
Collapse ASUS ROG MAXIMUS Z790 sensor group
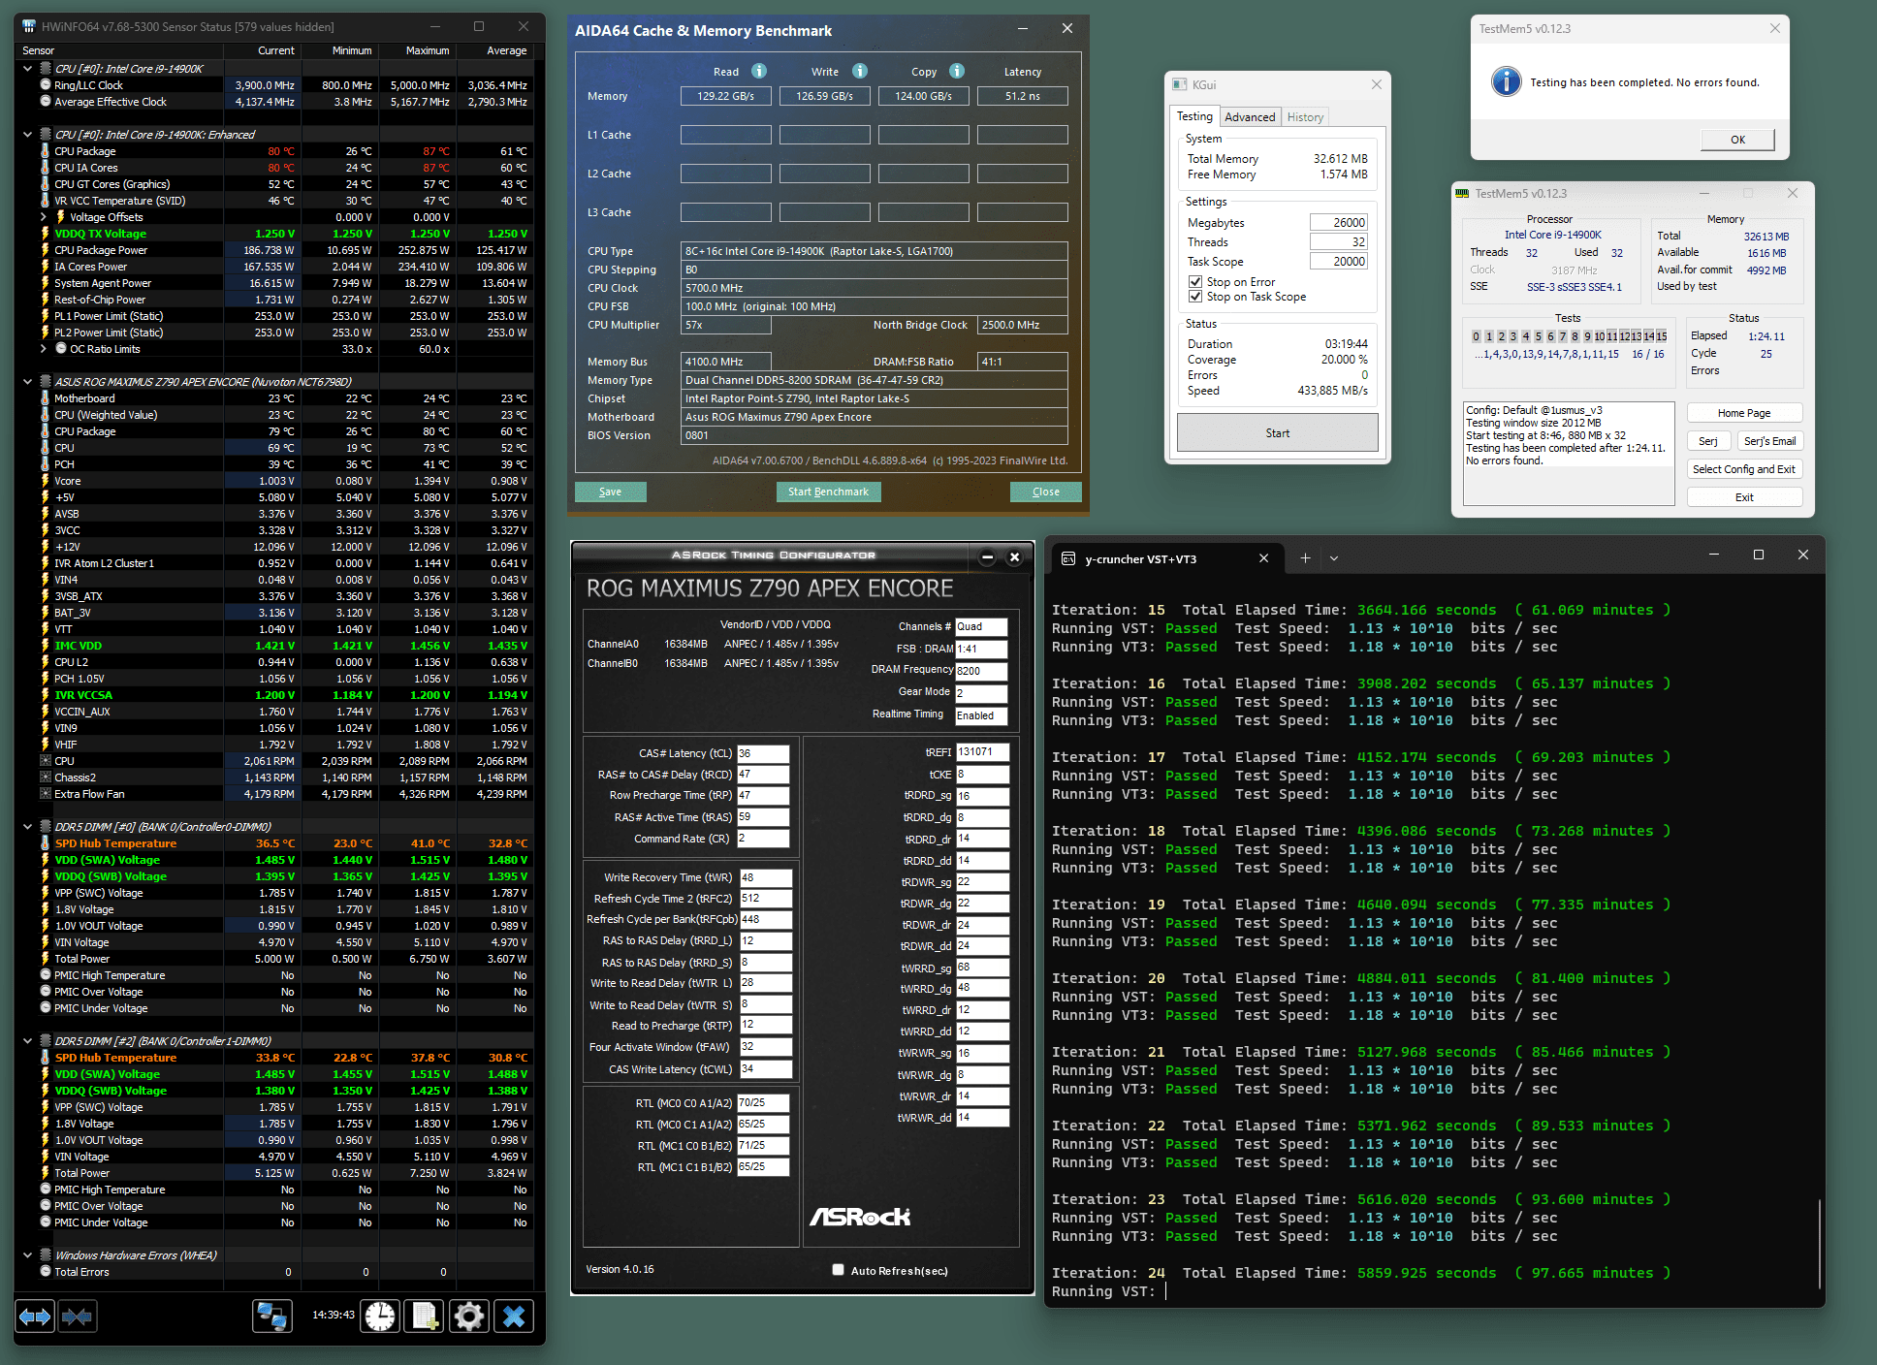(27, 382)
